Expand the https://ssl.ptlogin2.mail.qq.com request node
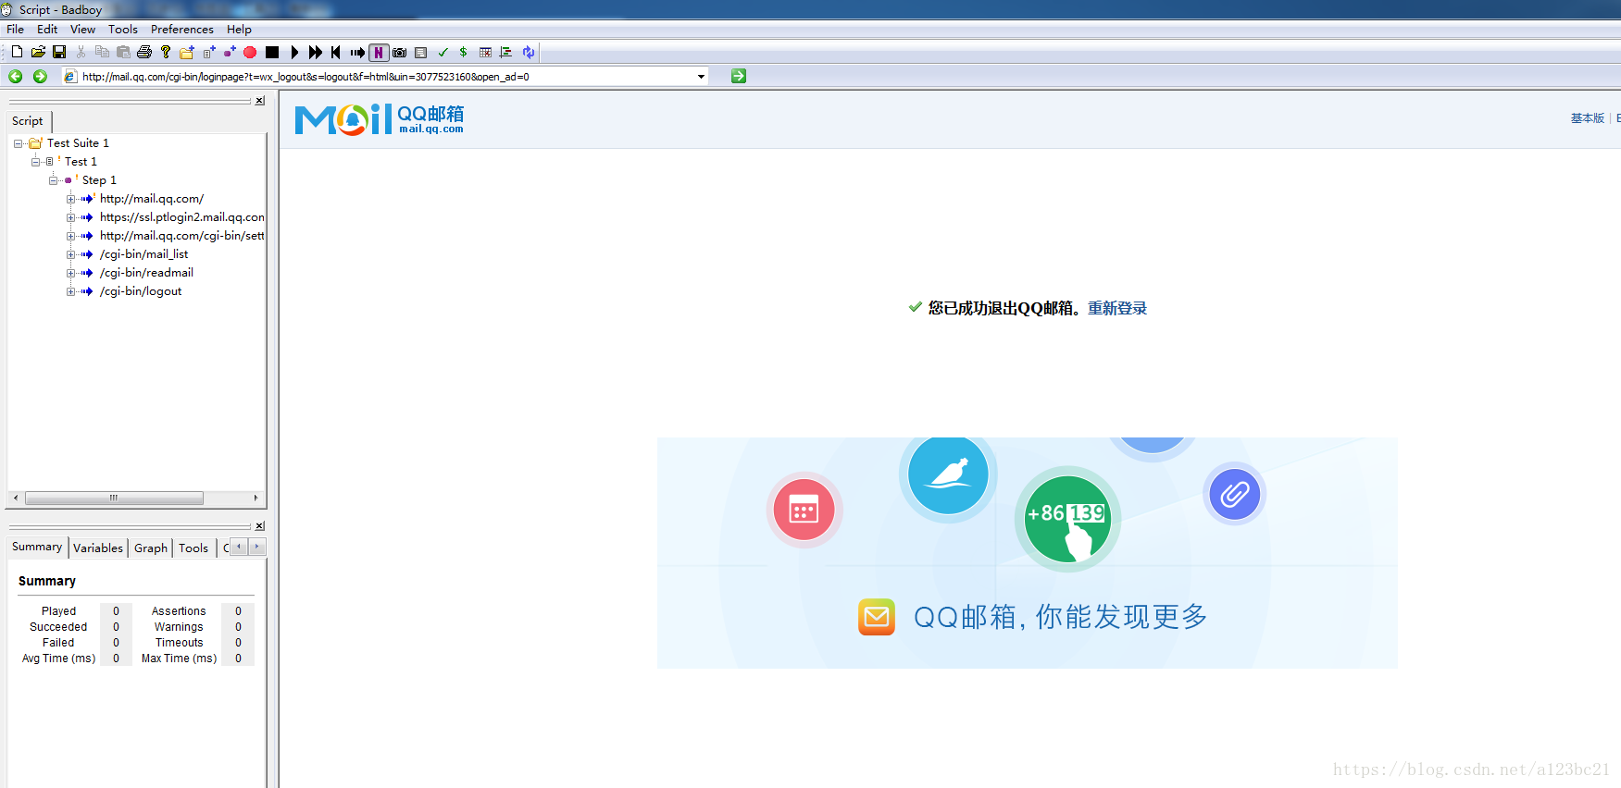The height and width of the screenshot is (788, 1621). tap(70, 217)
